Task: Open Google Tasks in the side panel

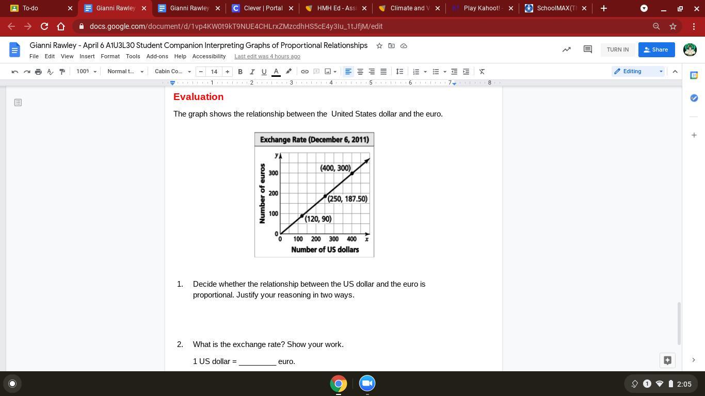Action: pos(694,98)
